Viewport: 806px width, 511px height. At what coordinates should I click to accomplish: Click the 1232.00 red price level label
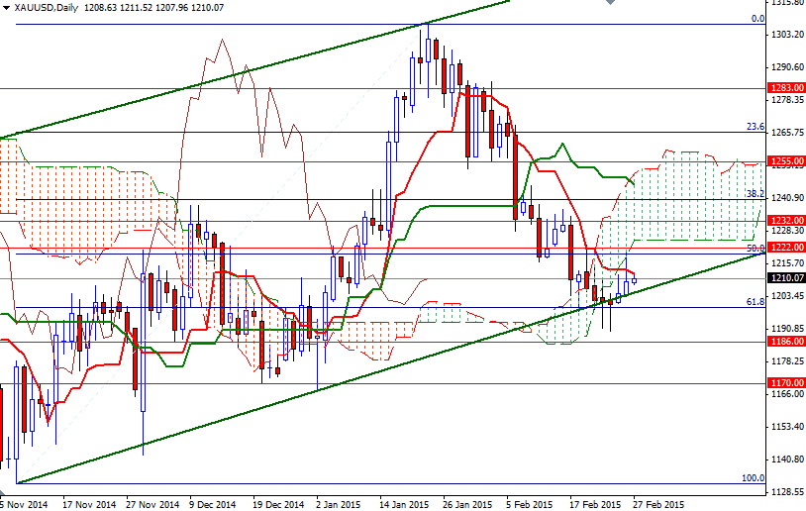tap(786, 221)
